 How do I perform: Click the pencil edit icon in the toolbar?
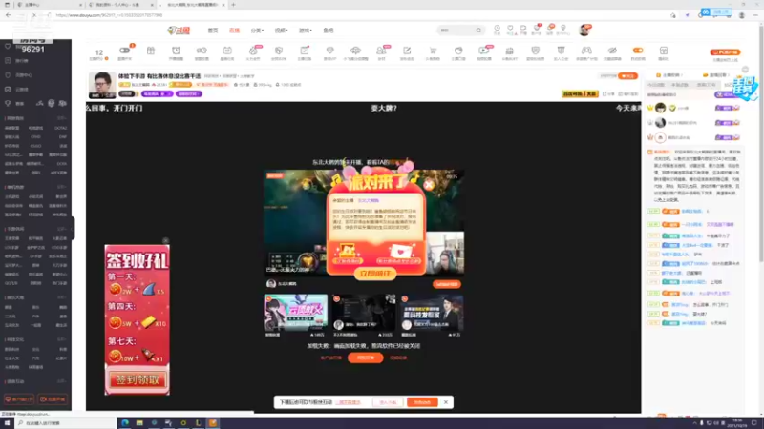(x=407, y=51)
